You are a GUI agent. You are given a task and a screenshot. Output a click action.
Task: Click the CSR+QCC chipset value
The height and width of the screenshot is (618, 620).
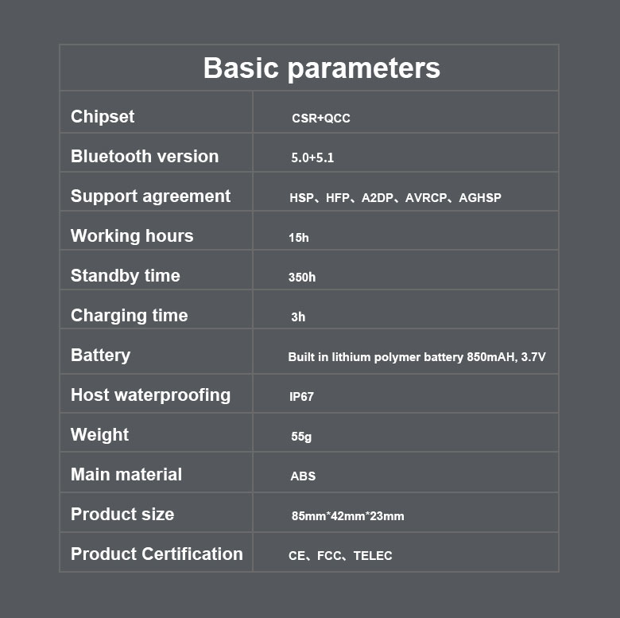coord(320,119)
